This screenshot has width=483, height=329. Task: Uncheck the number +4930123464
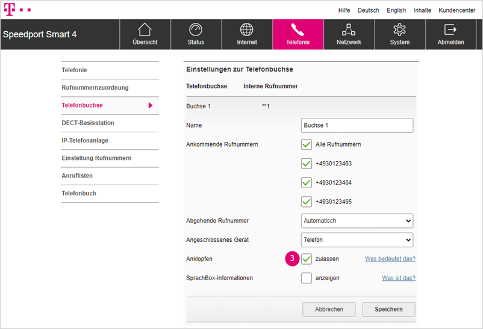pos(306,182)
